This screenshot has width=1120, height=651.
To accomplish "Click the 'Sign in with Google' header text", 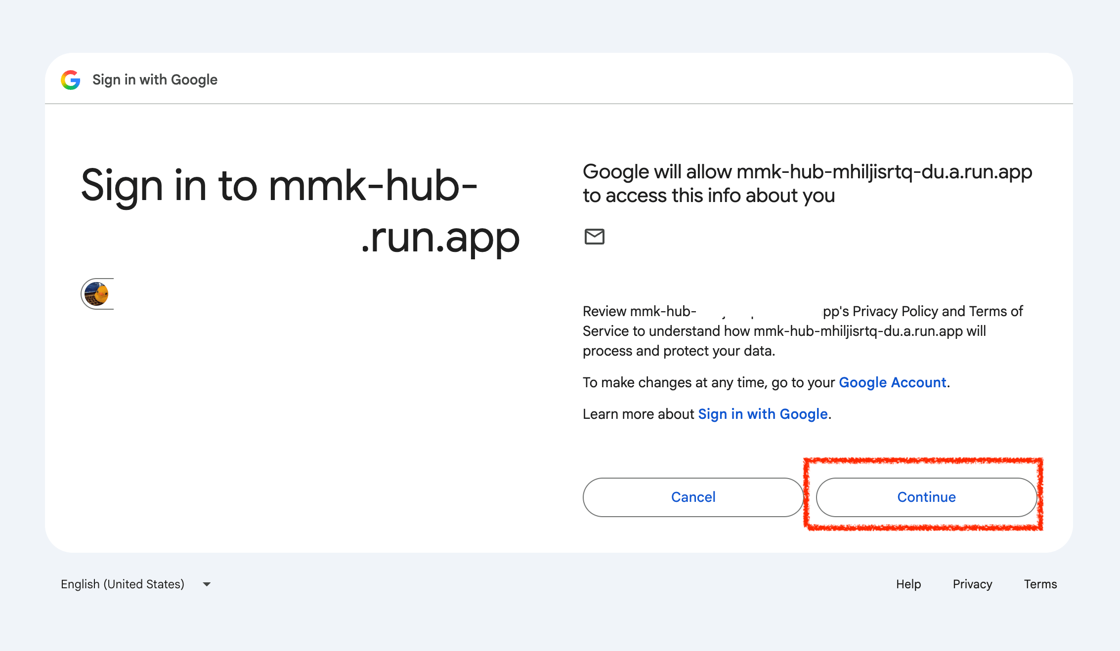I will [x=155, y=80].
